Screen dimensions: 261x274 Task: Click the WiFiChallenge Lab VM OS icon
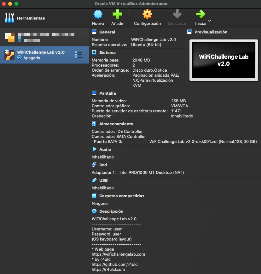pyautogui.click(x=9, y=55)
